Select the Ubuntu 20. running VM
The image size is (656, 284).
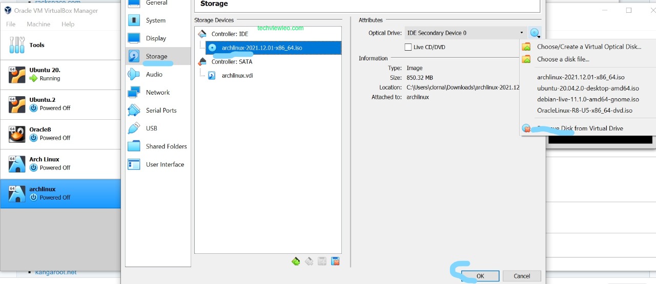pyautogui.click(x=60, y=74)
